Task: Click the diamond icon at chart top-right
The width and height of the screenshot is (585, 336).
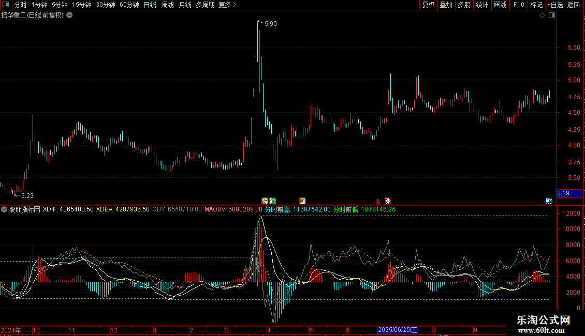Action: pos(542,16)
